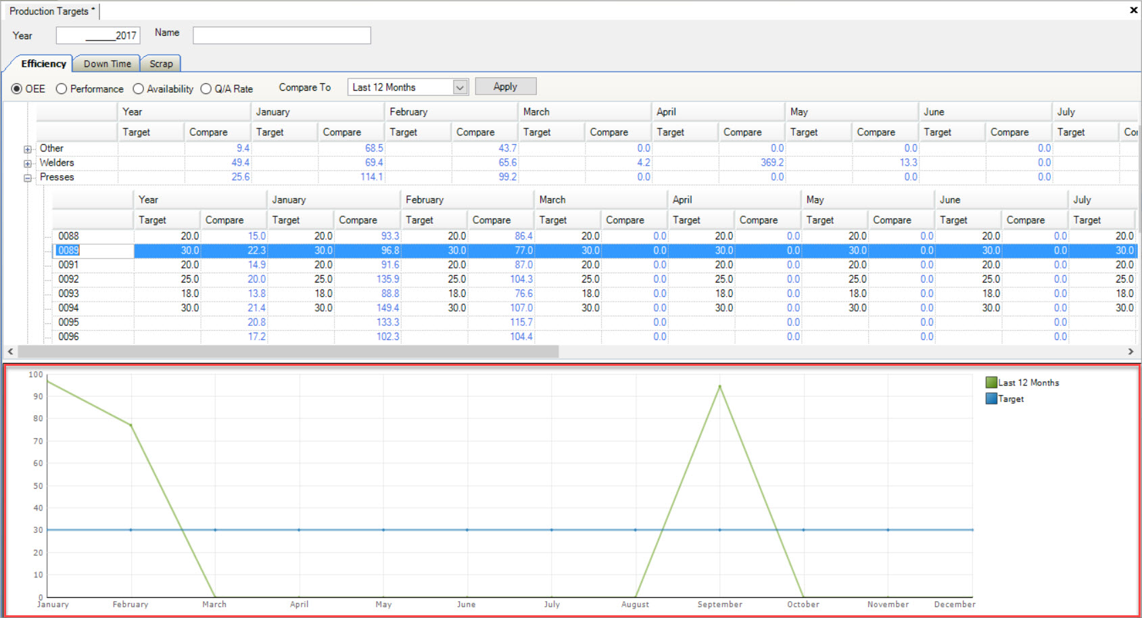Click Other January compare value 68.5
The image size is (1142, 618).
(374, 148)
